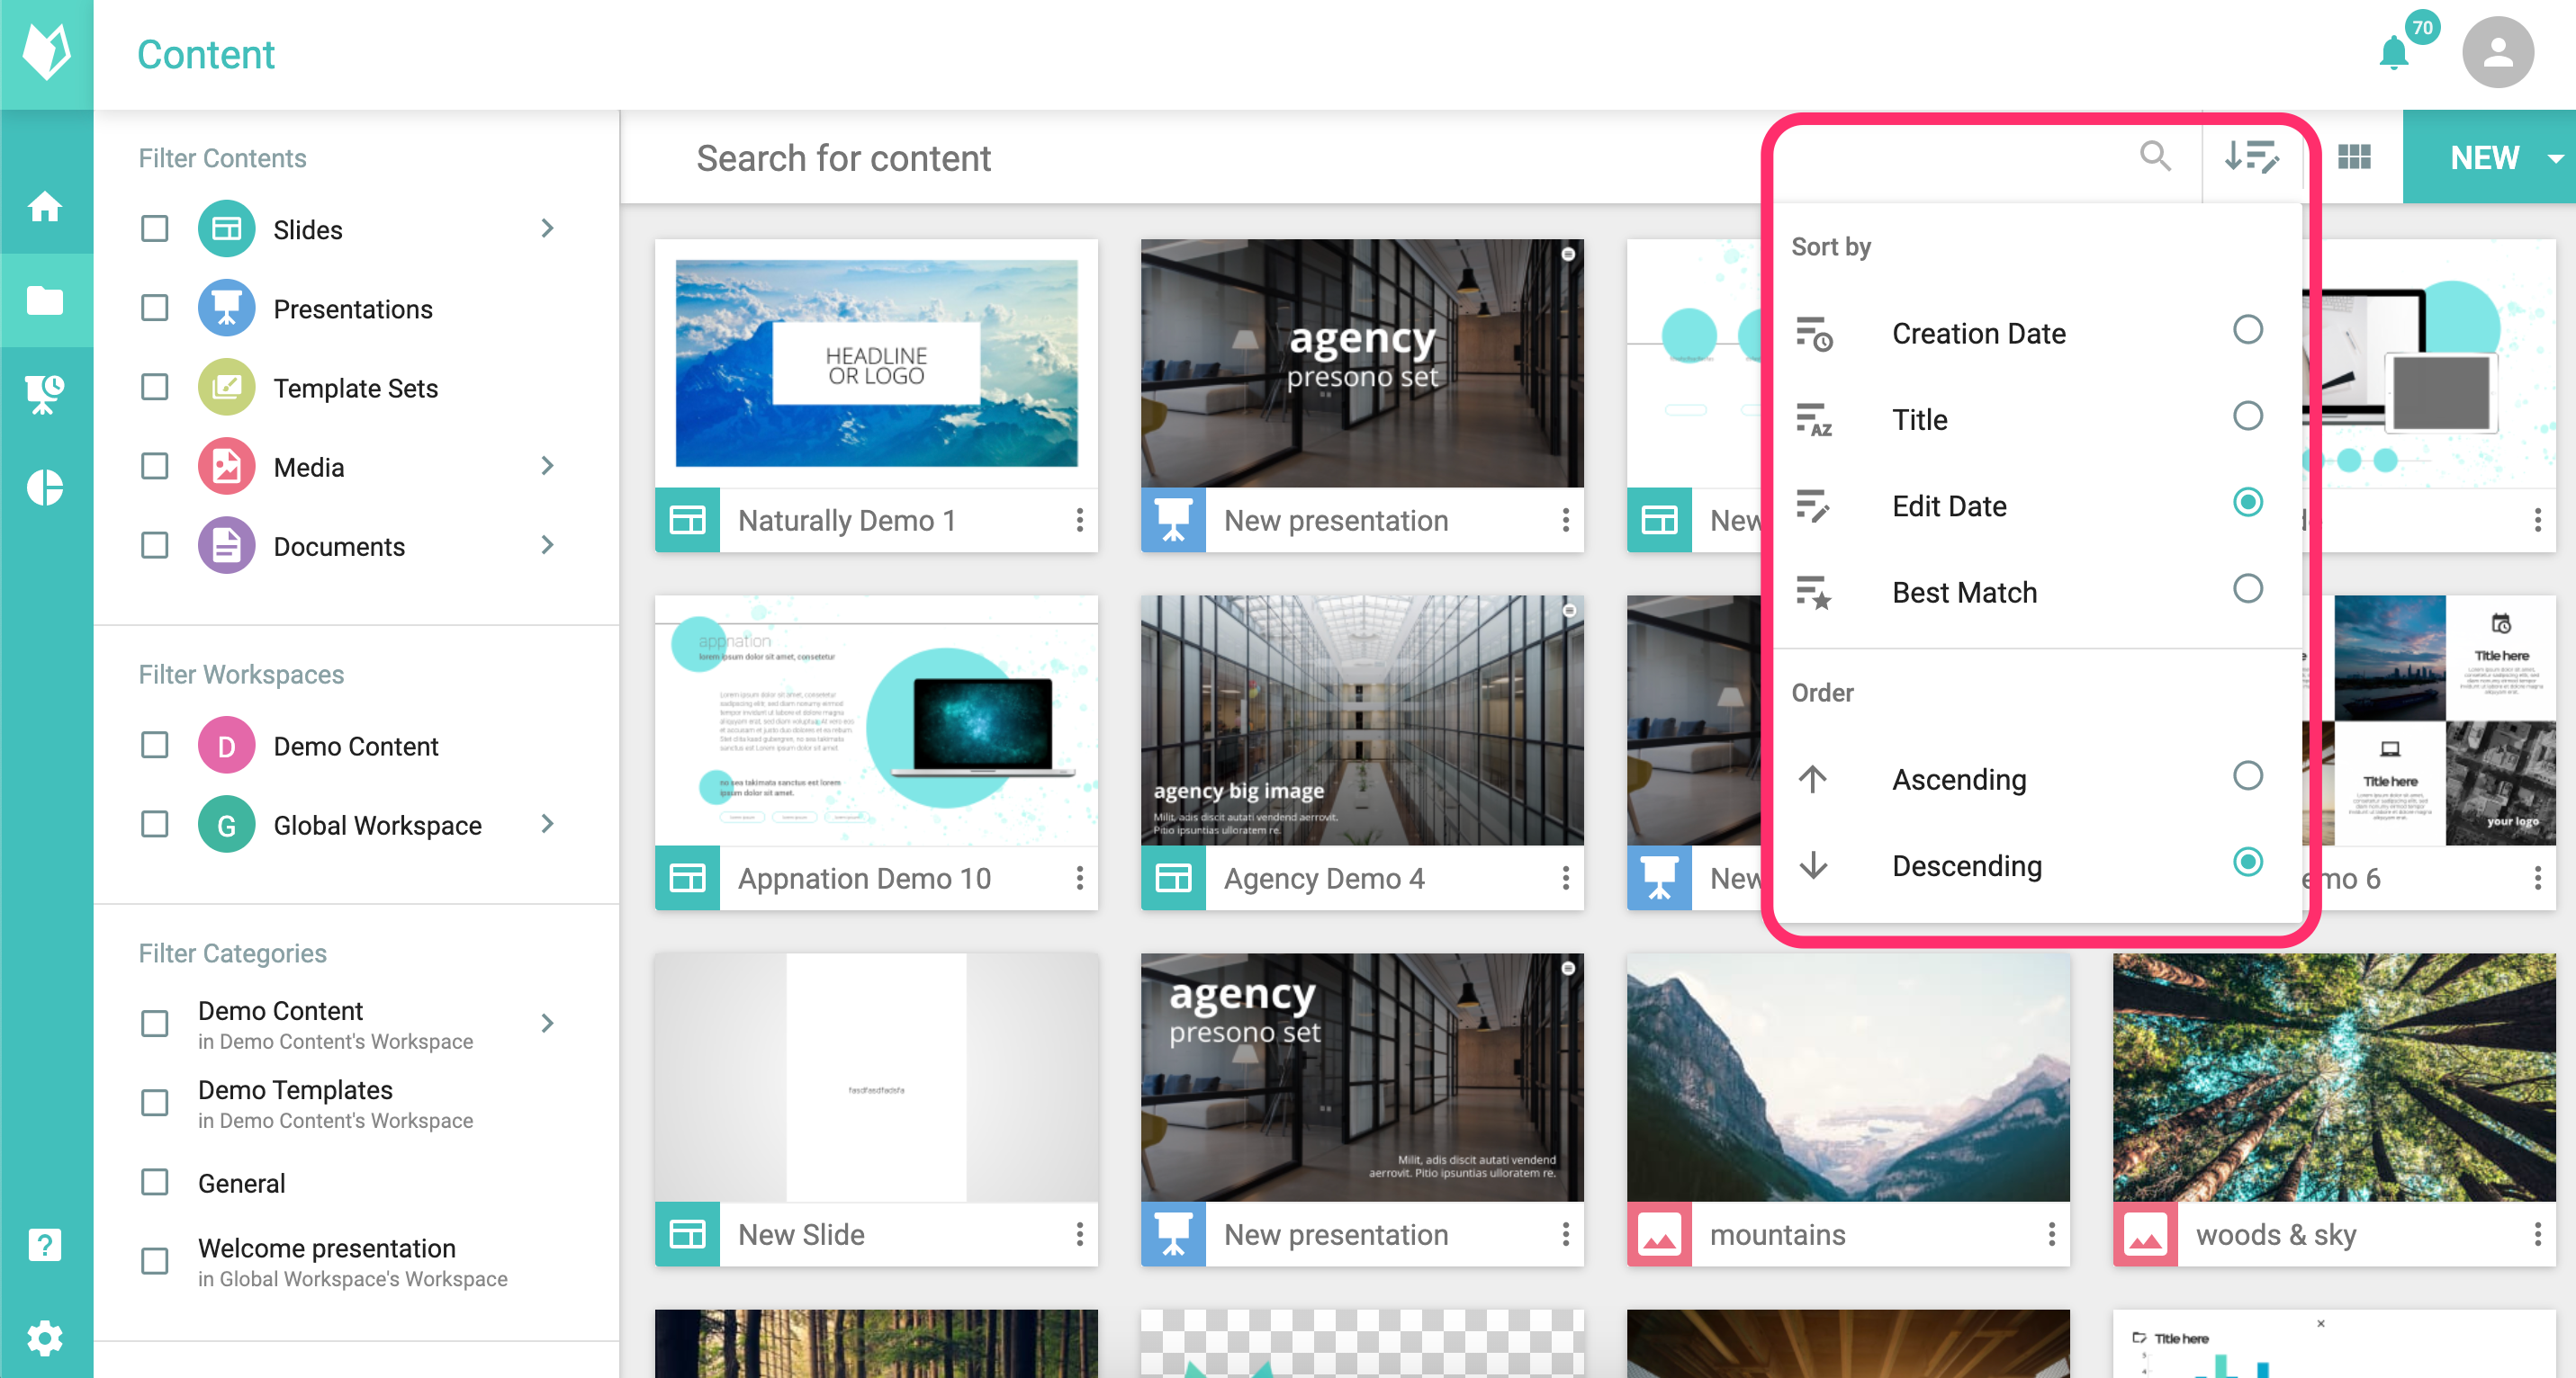Sort by Edit Date
2576x1378 pixels.
(x=2035, y=506)
